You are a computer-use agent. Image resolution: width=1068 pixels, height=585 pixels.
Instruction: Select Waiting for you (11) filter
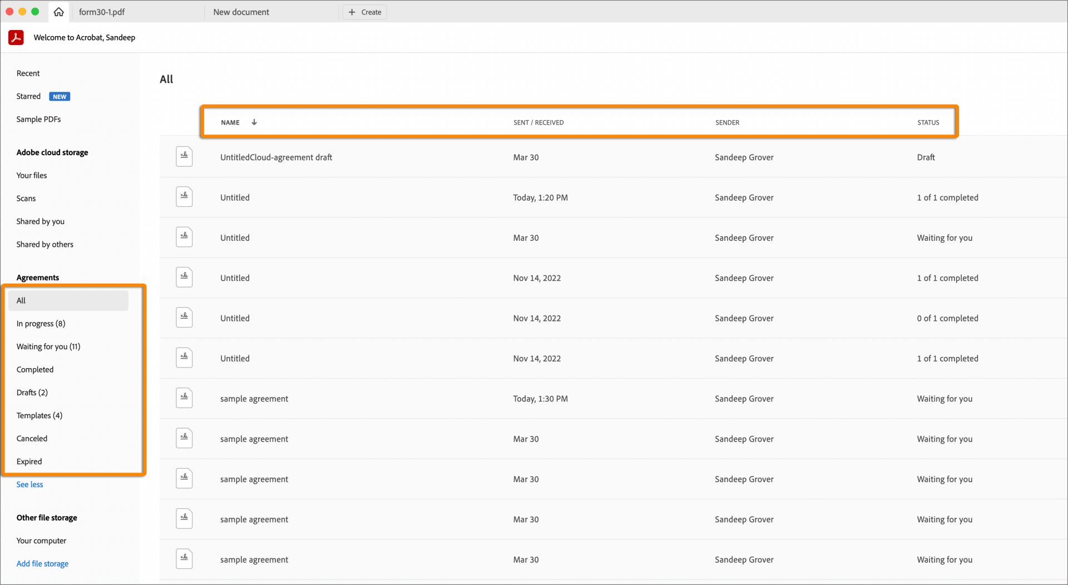[x=48, y=346]
